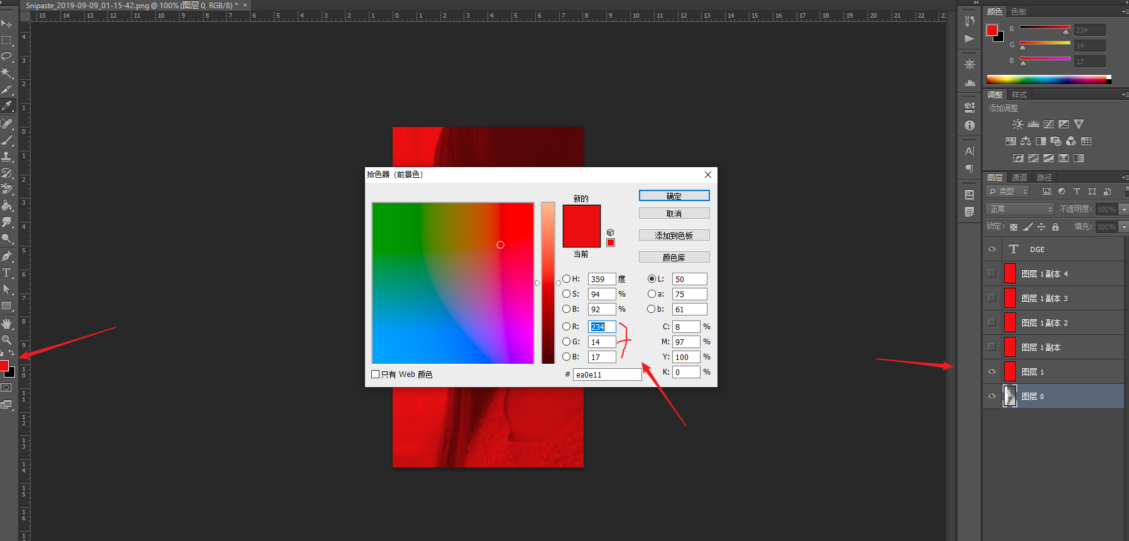Viewport: 1129px width, 541px height.
Task: Select the R radio button
Action: (567, 327)
